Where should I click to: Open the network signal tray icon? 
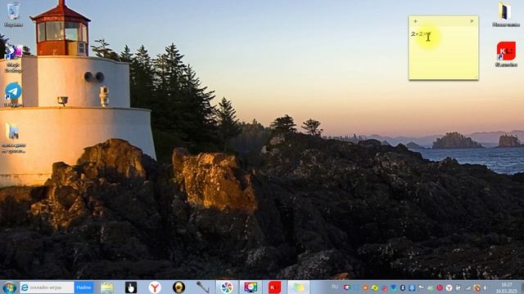(468, 288)
